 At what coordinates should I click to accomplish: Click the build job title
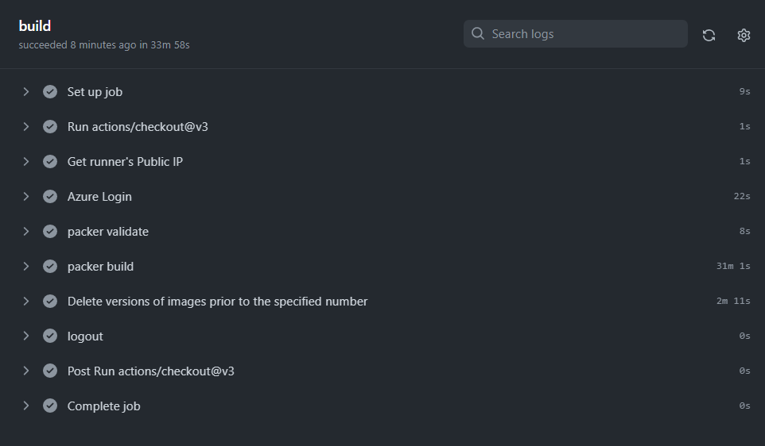coord(35,26)
